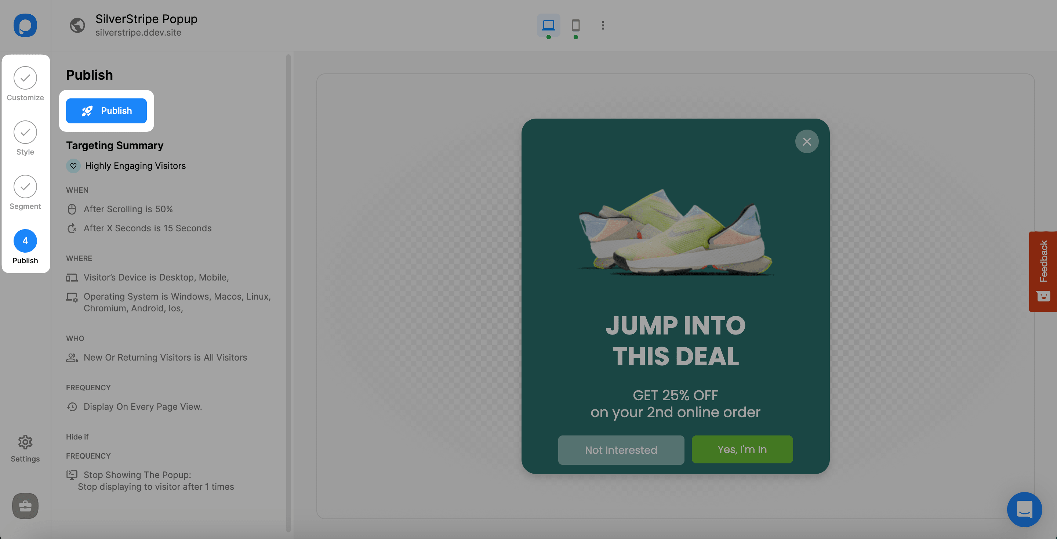Click the Popupsmart logo icon
The image size is (1057, 539).
[25, 25]
